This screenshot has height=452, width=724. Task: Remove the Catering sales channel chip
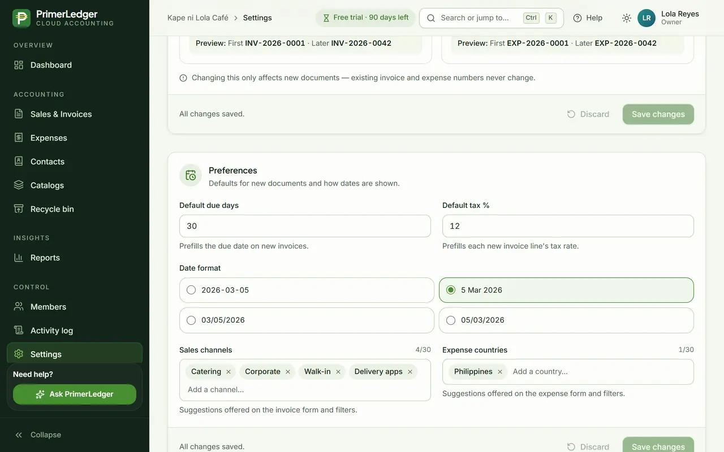pos(229,372)
